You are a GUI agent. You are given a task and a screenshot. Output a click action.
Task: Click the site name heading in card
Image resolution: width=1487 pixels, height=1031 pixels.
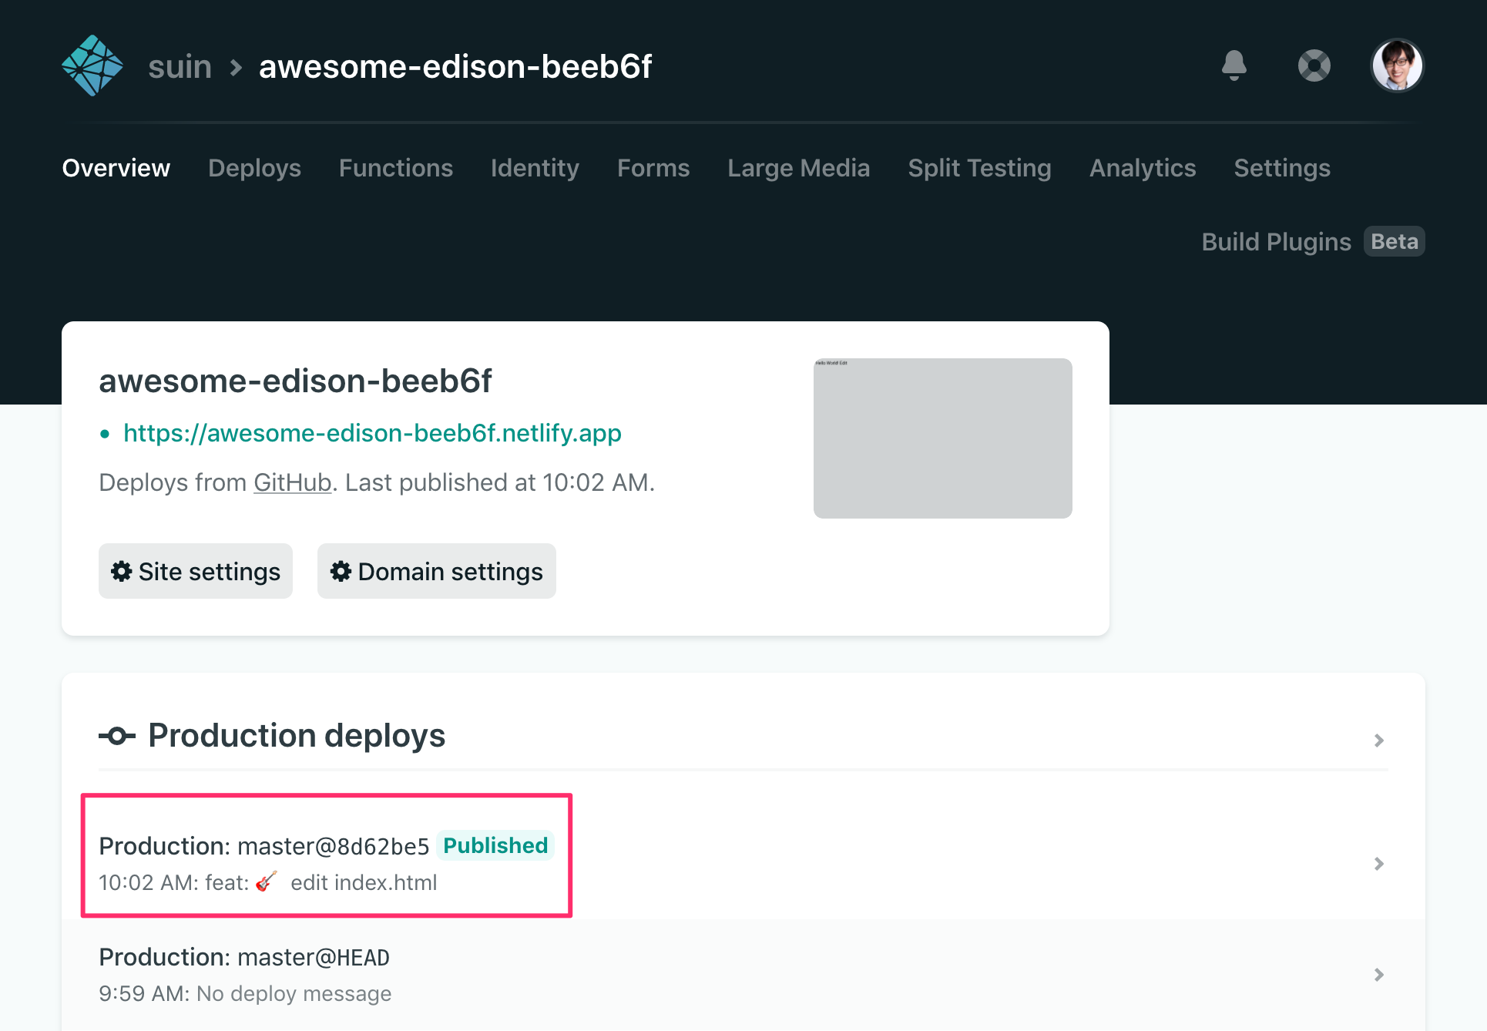(295, 381)
